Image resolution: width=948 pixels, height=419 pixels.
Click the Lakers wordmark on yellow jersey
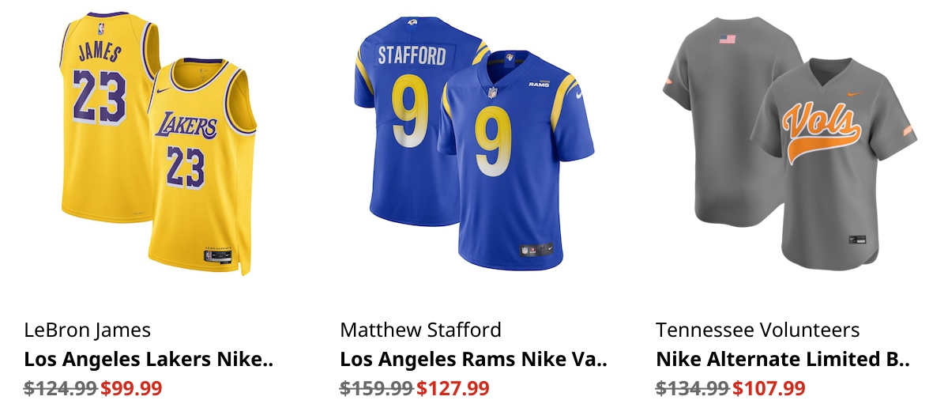(x=186, y=126)
